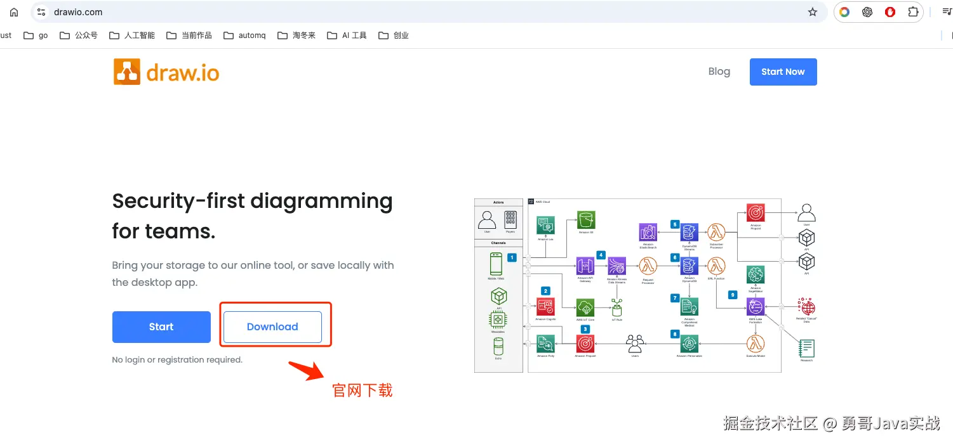Open the red stop-hand ad blocker extension
This screenshot has height=445, width=953.
(890, 12)
